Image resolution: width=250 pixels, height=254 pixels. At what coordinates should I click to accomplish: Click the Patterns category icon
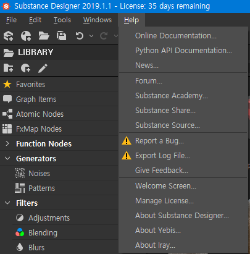[x=20, y=188]
